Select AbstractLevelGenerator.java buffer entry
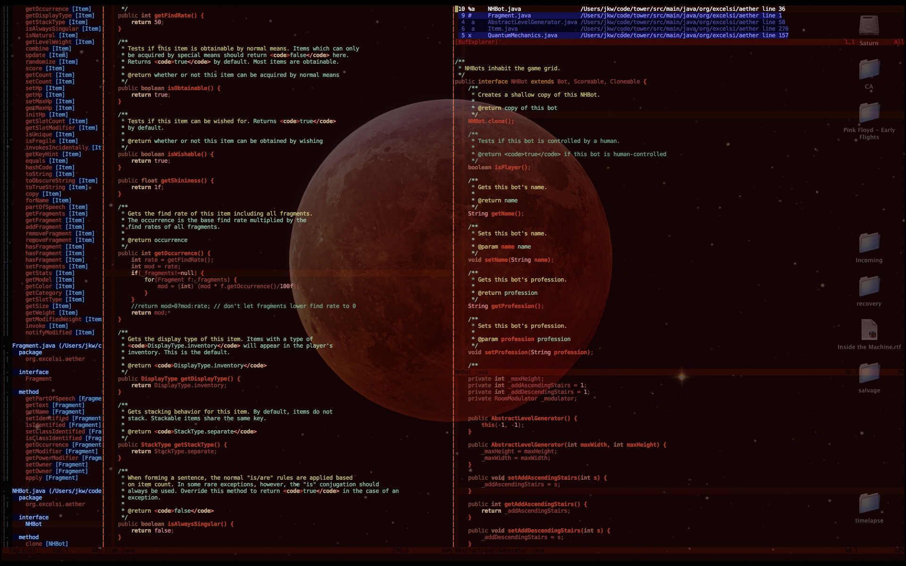 (x=532, y=22)
